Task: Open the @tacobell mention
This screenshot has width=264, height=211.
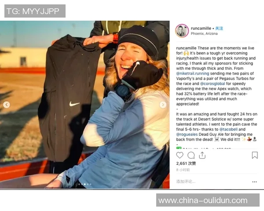Action: (228, 129)
